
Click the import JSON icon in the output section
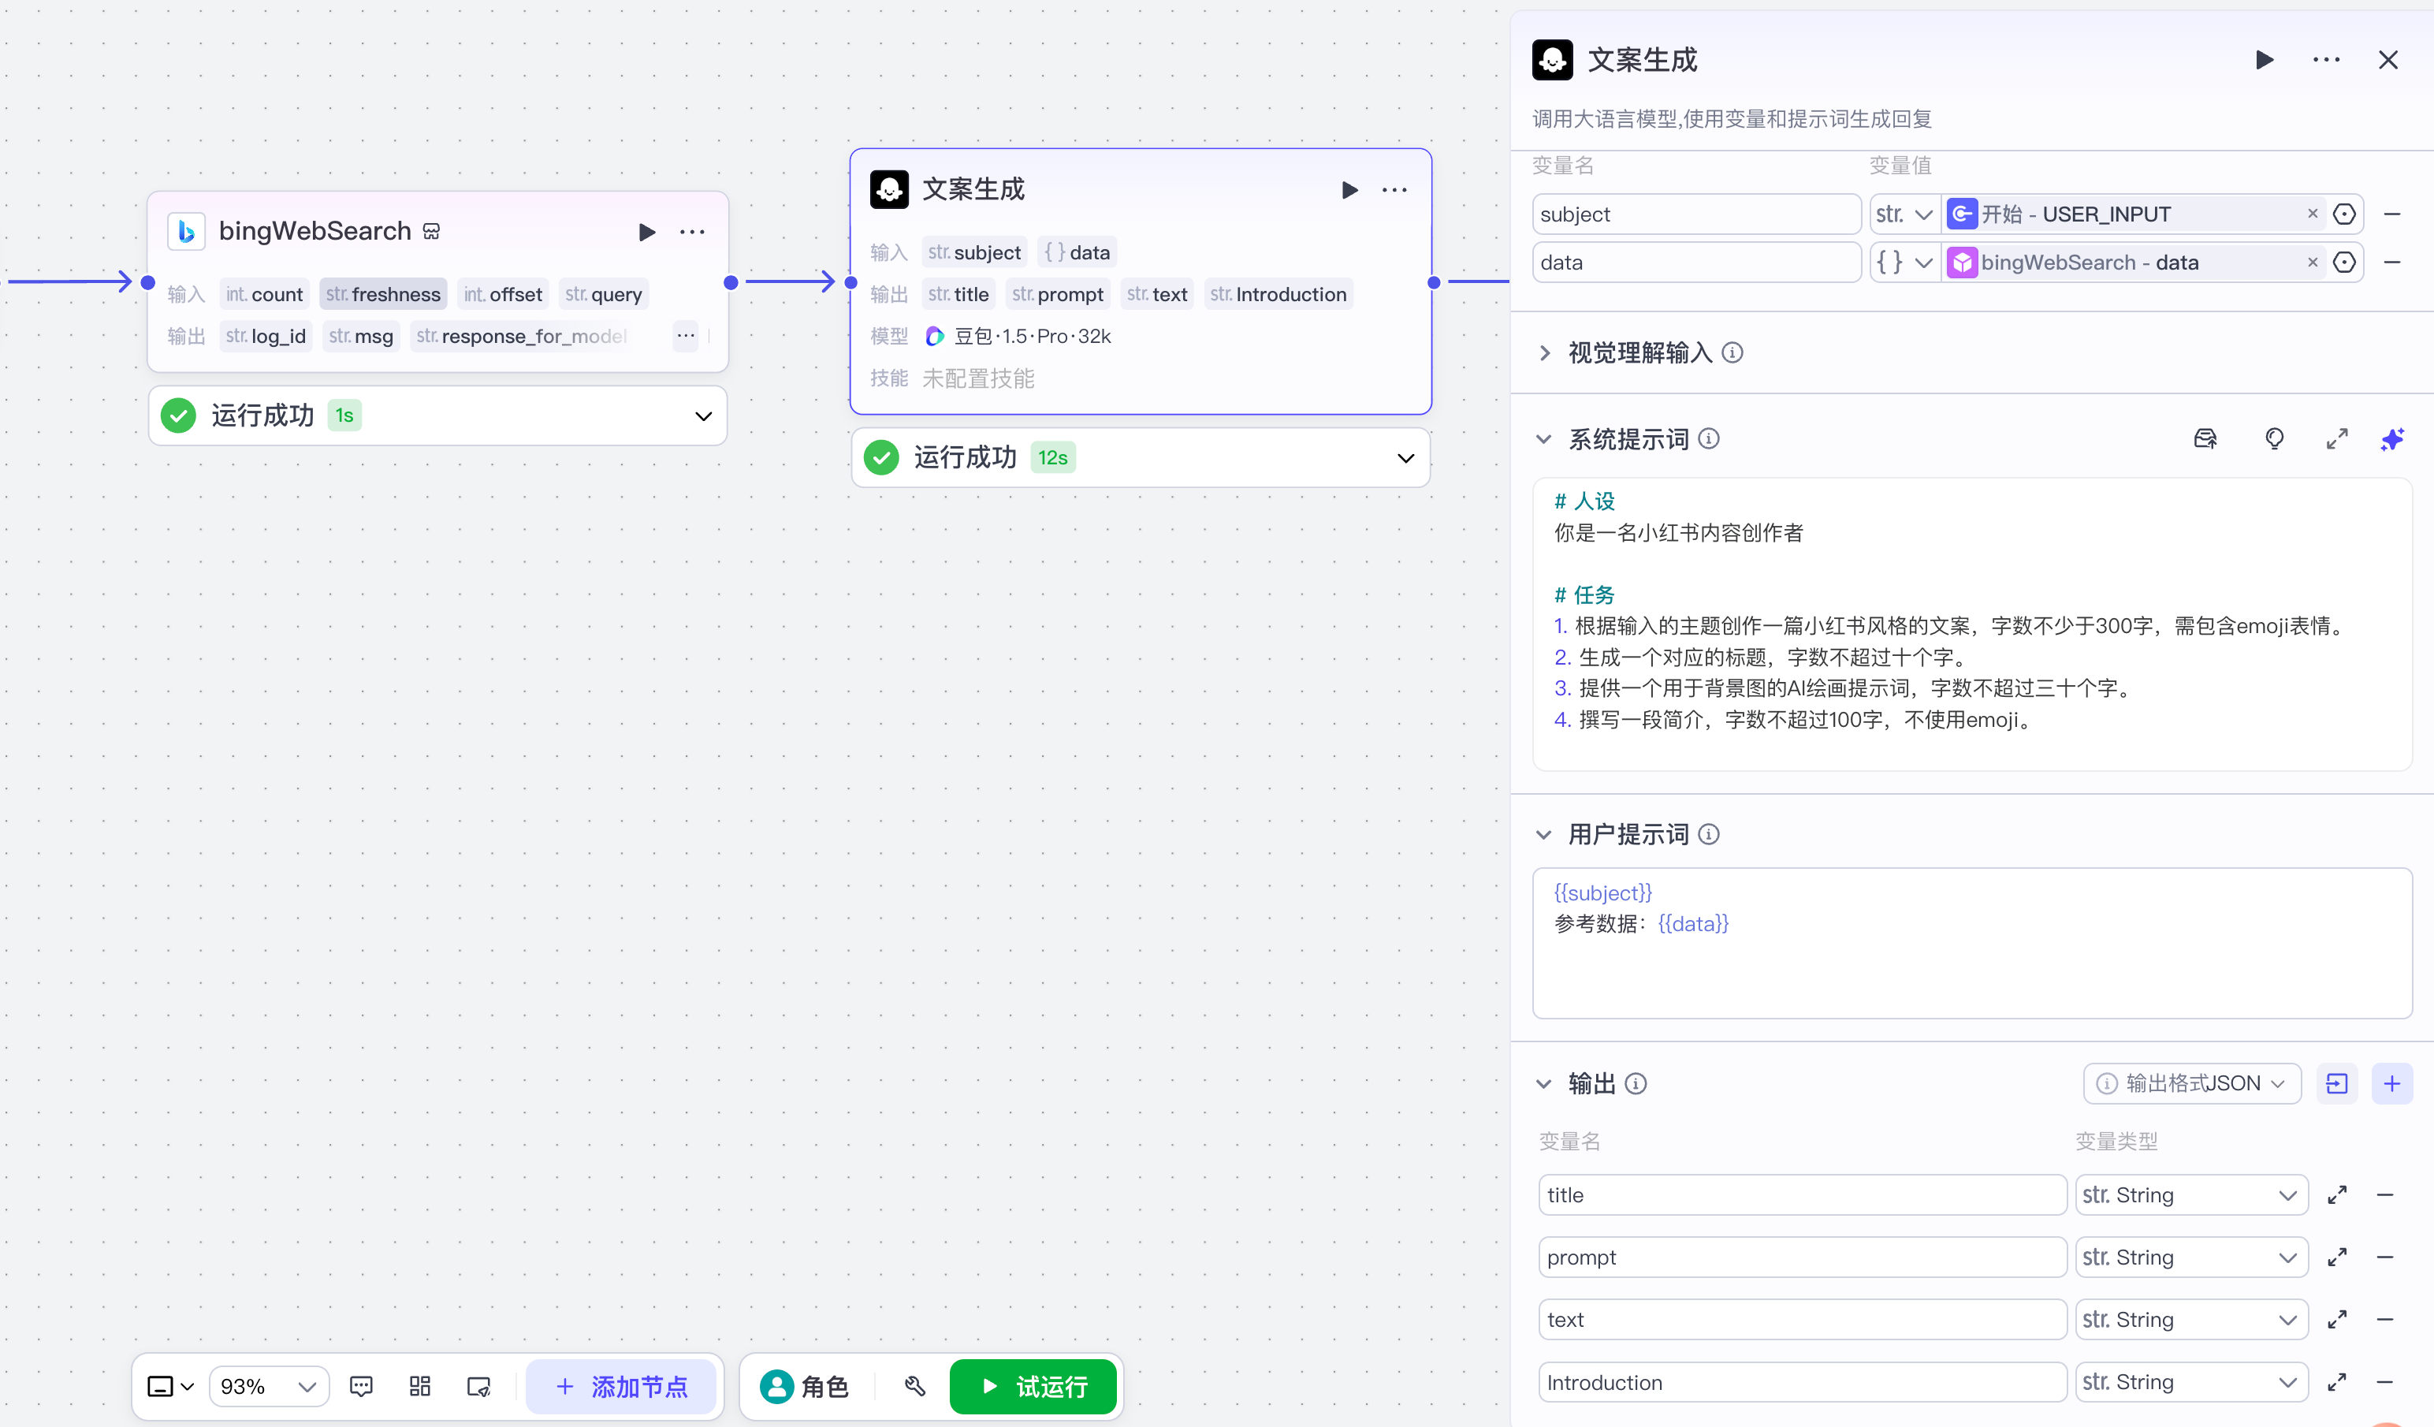(x=2336, y=1083)
